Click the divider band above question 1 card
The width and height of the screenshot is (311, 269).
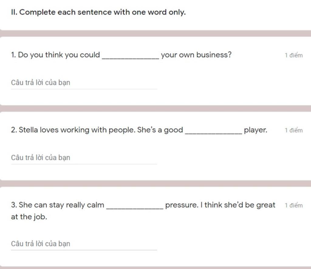tap(155, 33)
